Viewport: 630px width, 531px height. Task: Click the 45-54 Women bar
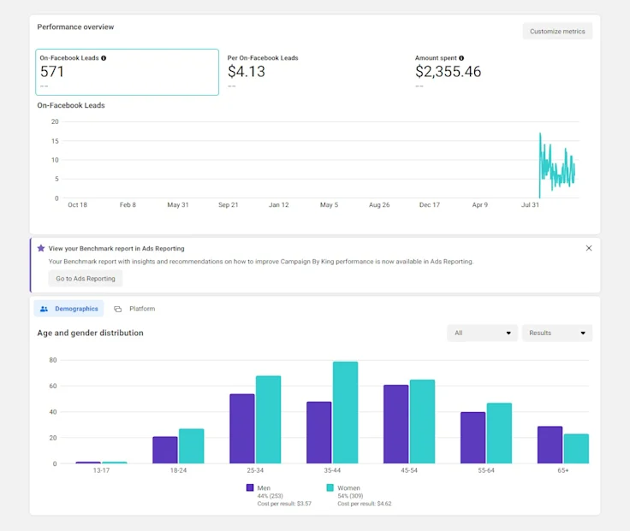[x=422, y=422]
